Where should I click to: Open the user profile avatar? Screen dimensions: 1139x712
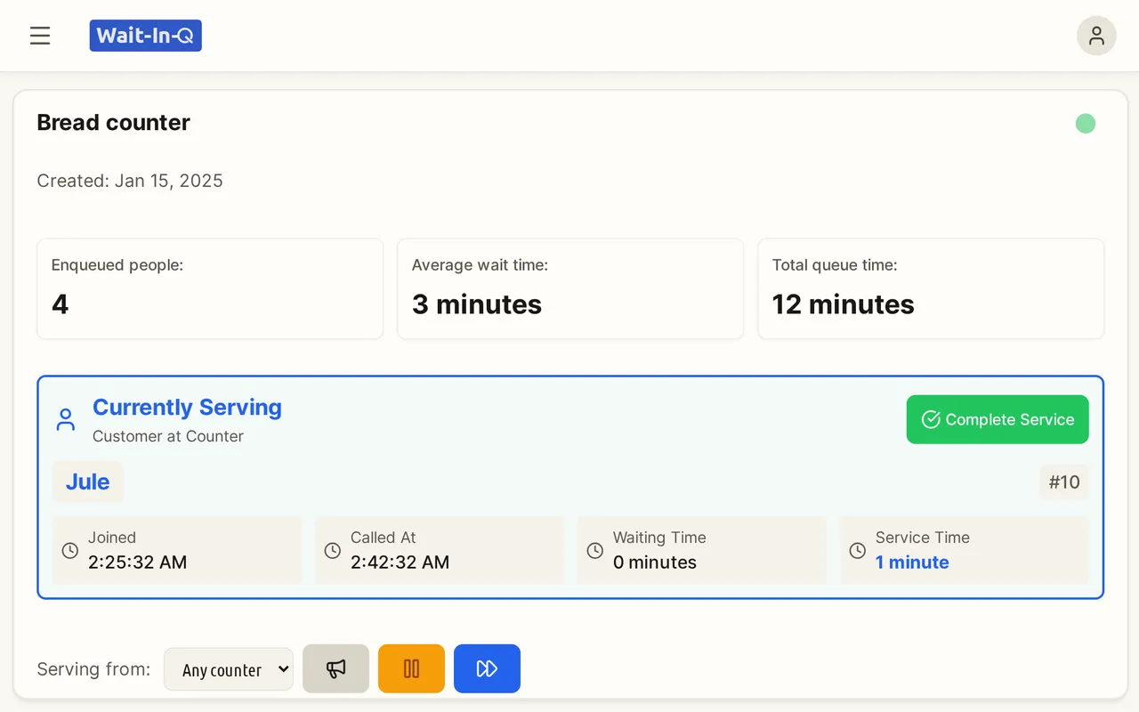tap(1096, 36)
